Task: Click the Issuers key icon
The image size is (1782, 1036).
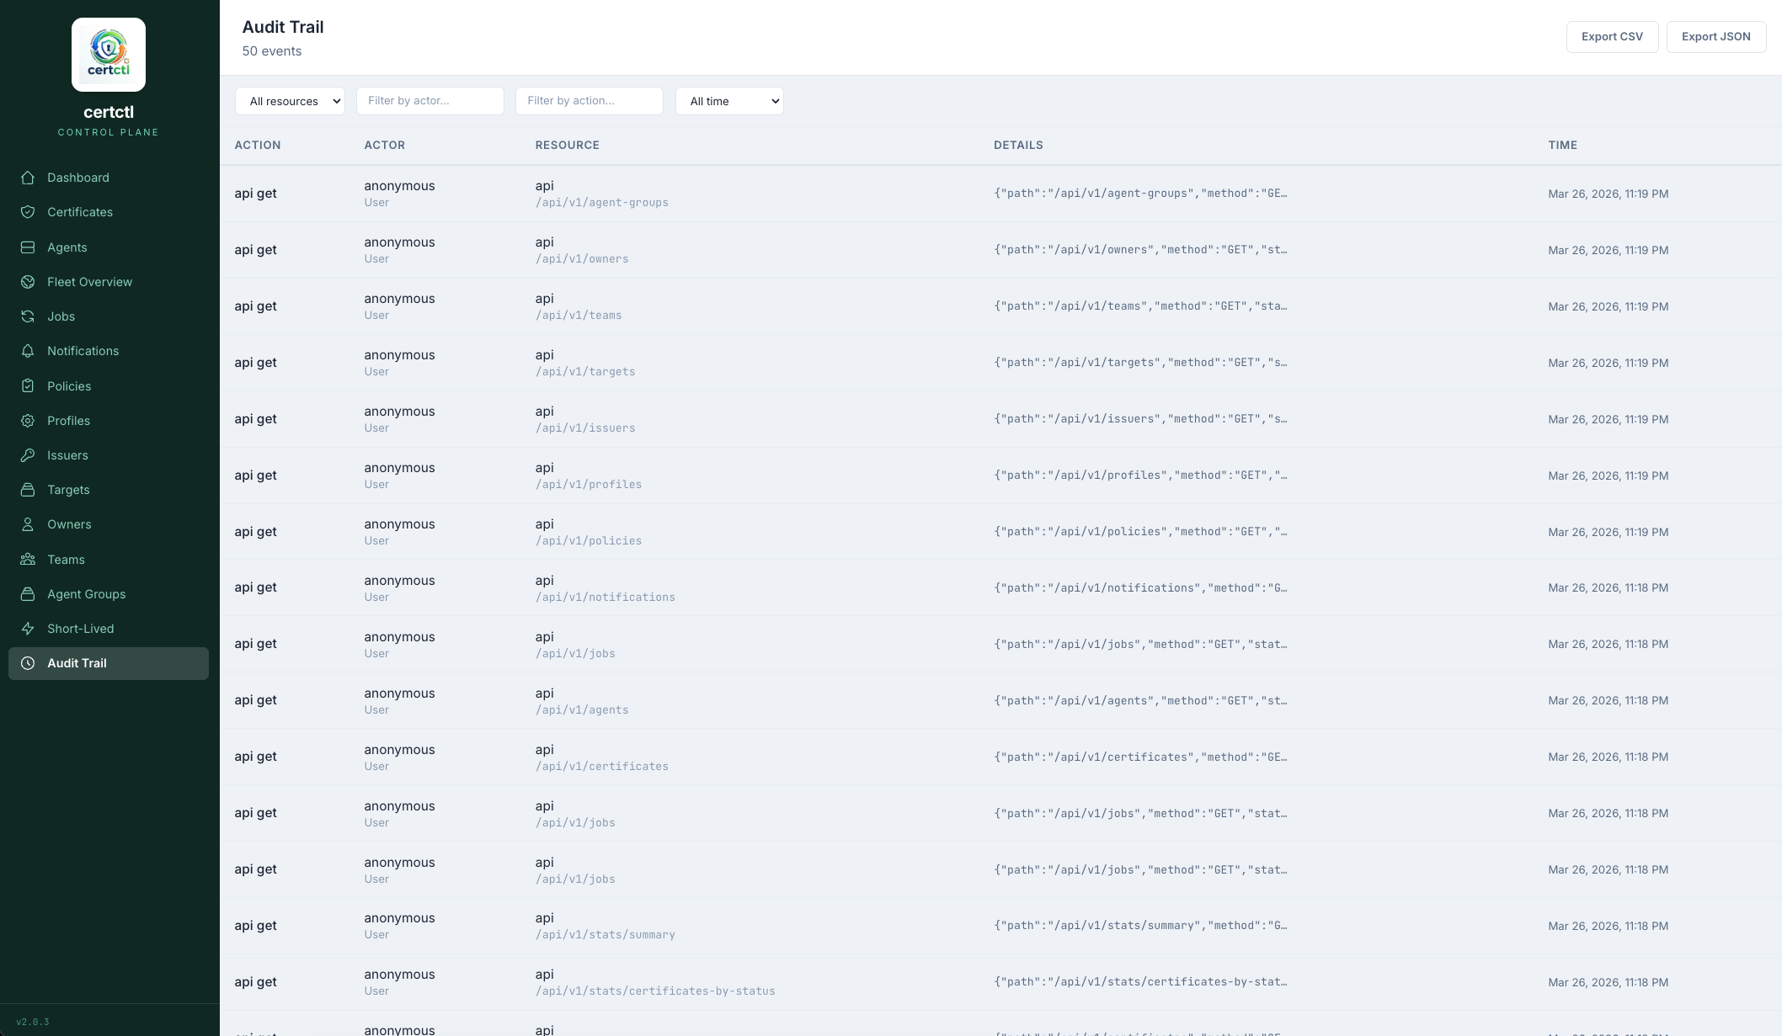Action: (28, 455)
